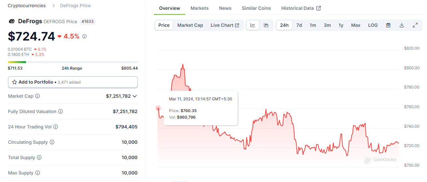Click DeFrogs Price breadcrumb text
Image resolution: width=427 pixels, height=182 pixels.
click(75, 6)
